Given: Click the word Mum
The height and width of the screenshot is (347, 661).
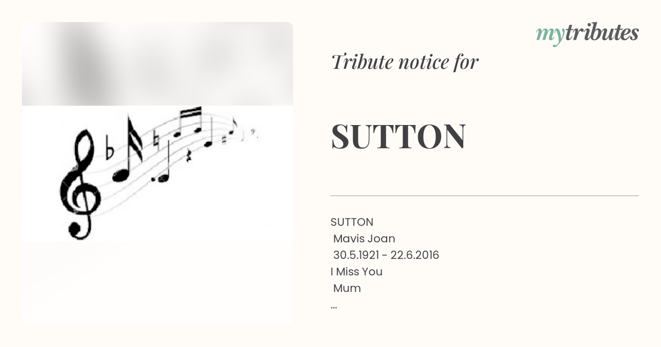Looking at the screenshot, I should pos(347,288).
